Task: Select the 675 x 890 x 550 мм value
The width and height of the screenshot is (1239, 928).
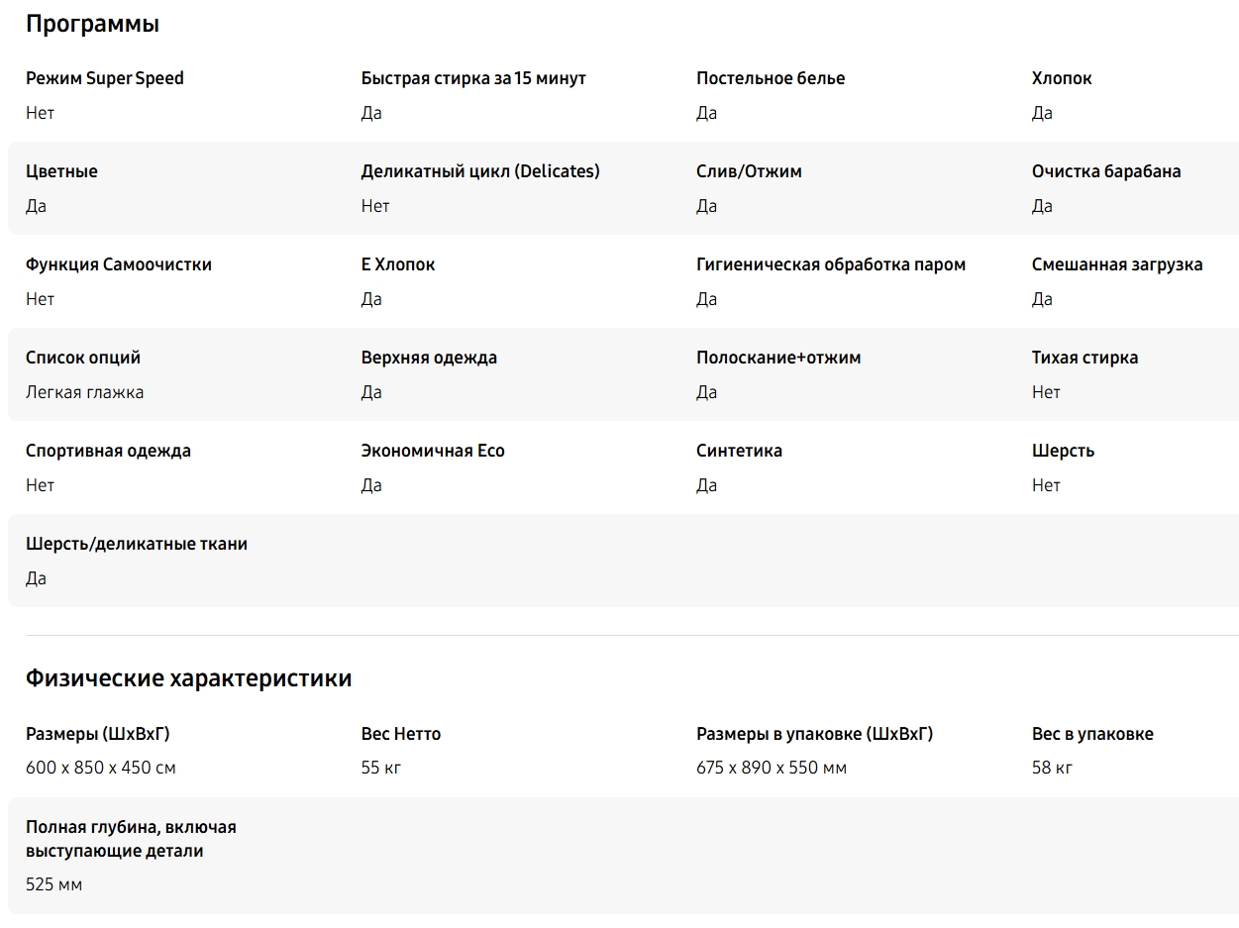Action: click(772, 768)
